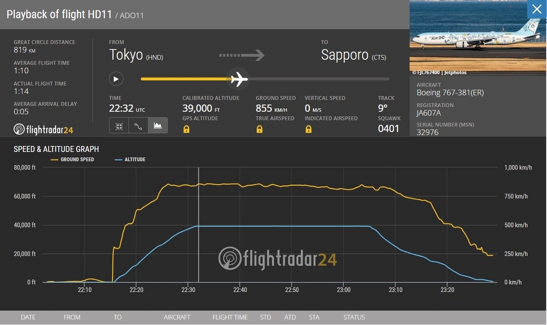Toggle the Ground Speed legend entry
This screenshot has height=325, width=547.
72,159
